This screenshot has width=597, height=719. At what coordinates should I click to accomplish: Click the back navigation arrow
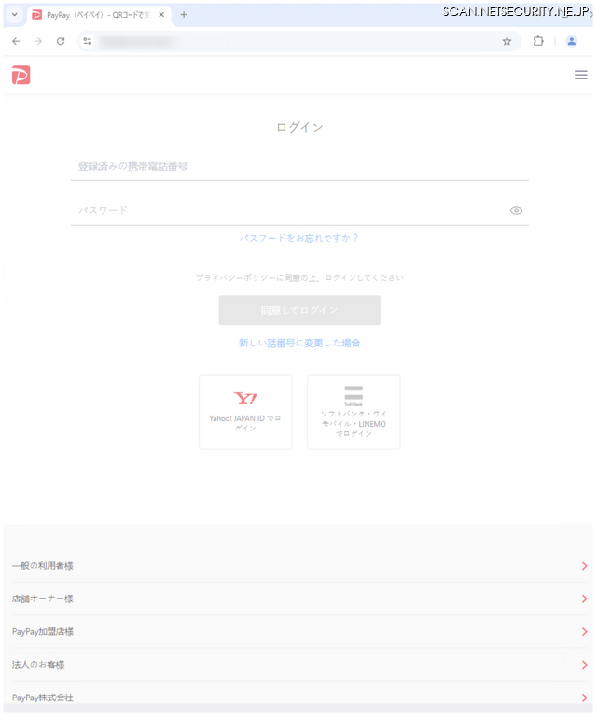pos(16,41)
